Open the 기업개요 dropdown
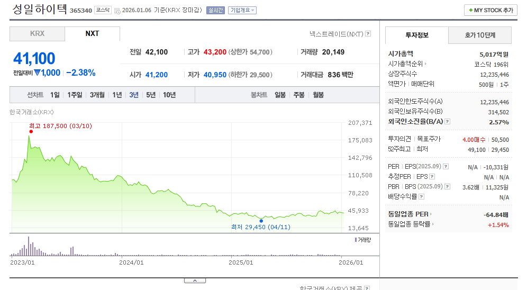527x290 pixels. click(242, 11)
